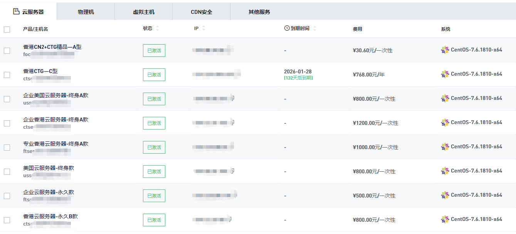Select the 虚拟主机 tab
The width and height of the screenshot is (516, 234).
(x=143, y=12)
